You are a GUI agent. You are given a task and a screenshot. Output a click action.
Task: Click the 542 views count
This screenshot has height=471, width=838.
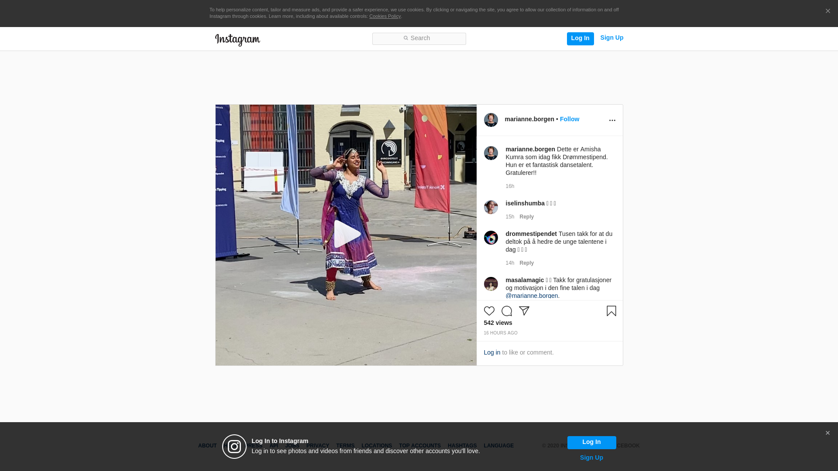pos(498,323)
